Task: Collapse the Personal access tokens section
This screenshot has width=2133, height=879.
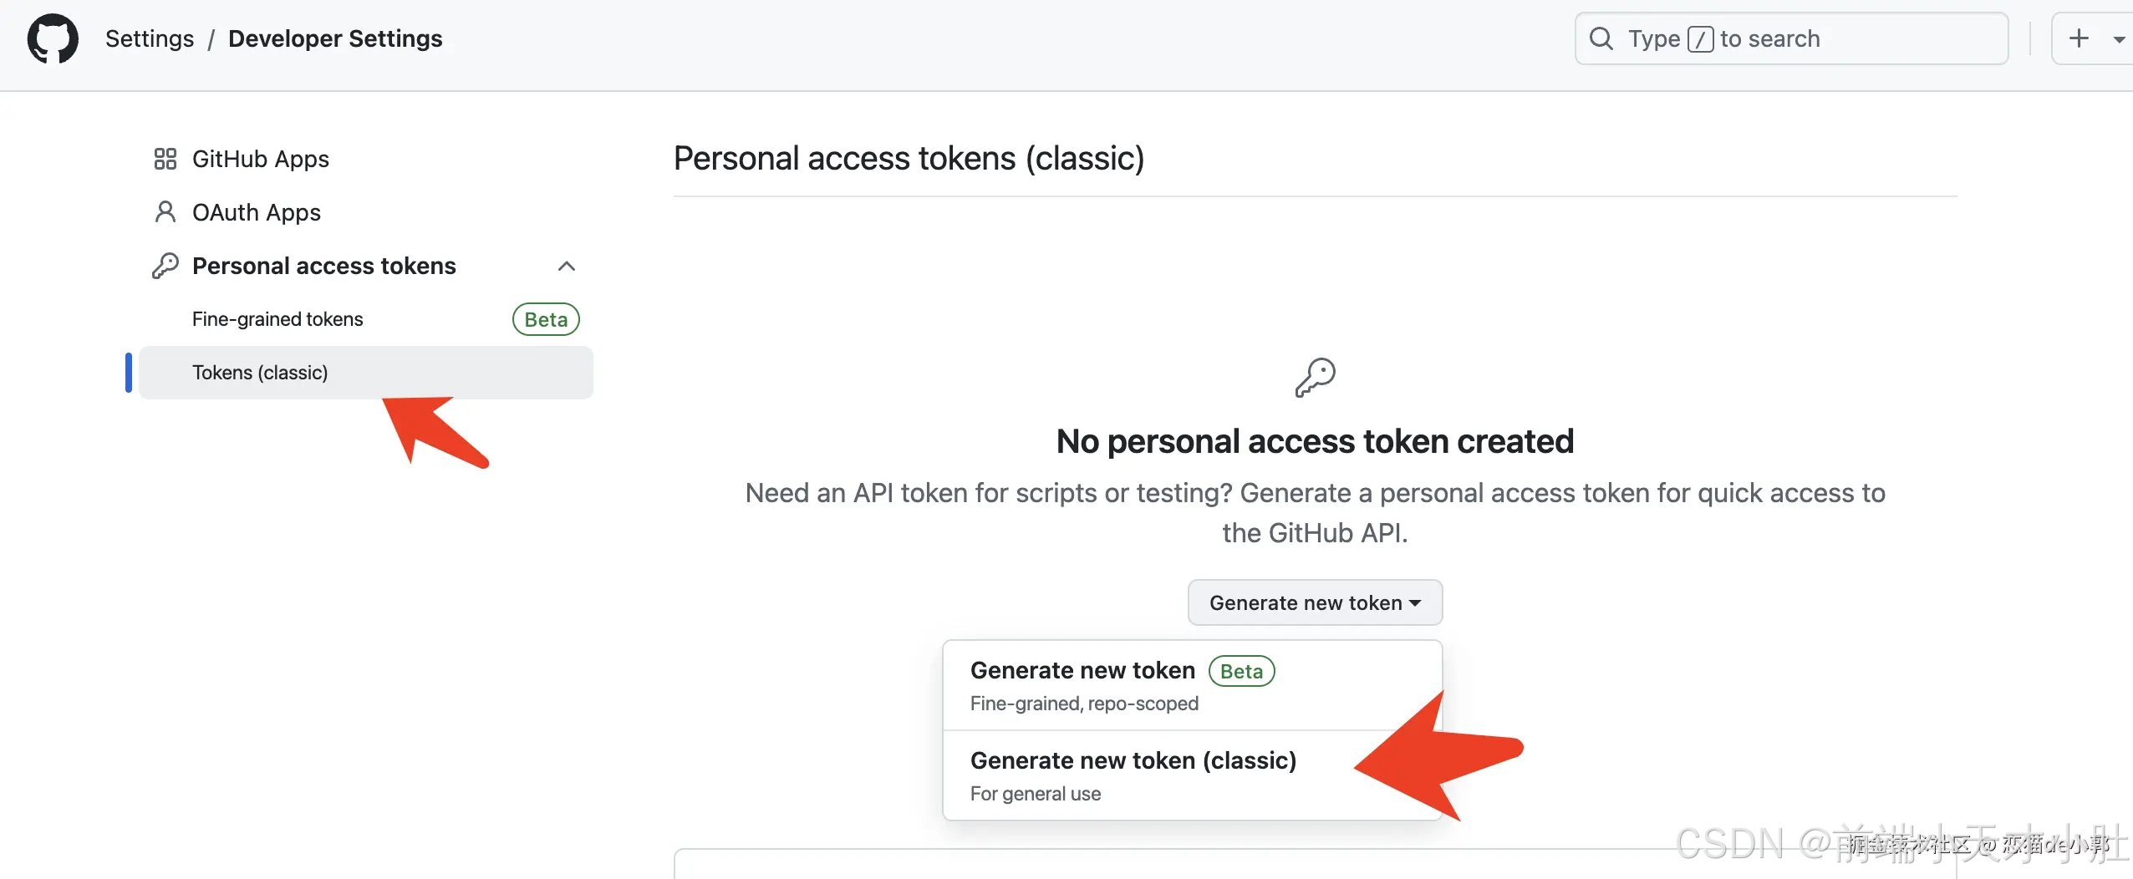Action: [566, 266]
